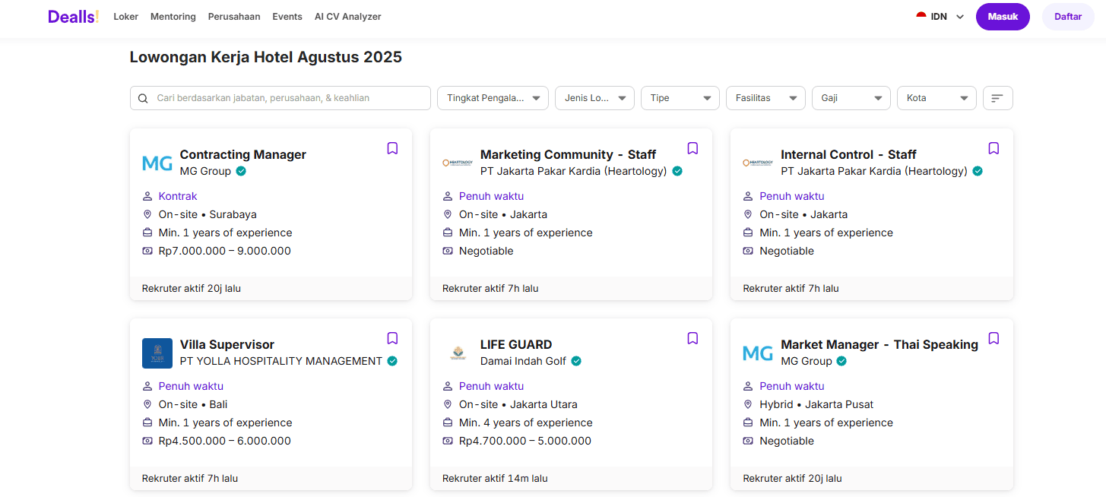Image resolution: width=1106 pixels, height=497 pixels.
Task: Open the Market Manager - Thai Speaking title
Action: tap(879, 344)
